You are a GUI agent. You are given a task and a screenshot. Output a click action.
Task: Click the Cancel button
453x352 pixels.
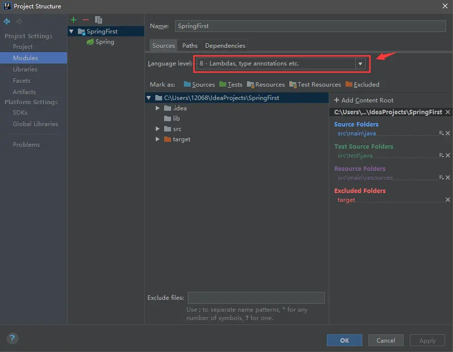pyautogui.click(x=385, y=341)
